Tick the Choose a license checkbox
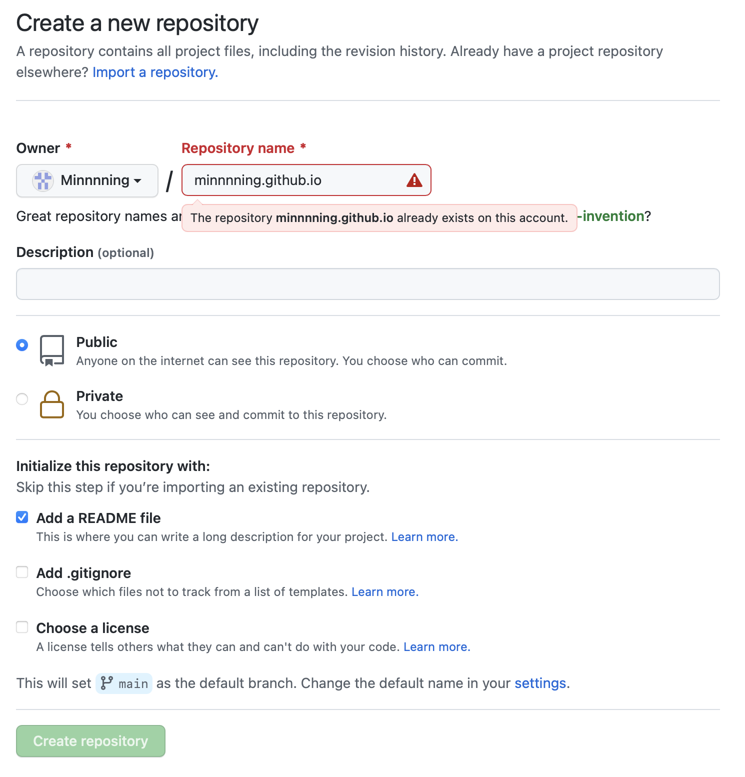The height and width of the screenshot is (777, 745). click(x=22, y=627)
